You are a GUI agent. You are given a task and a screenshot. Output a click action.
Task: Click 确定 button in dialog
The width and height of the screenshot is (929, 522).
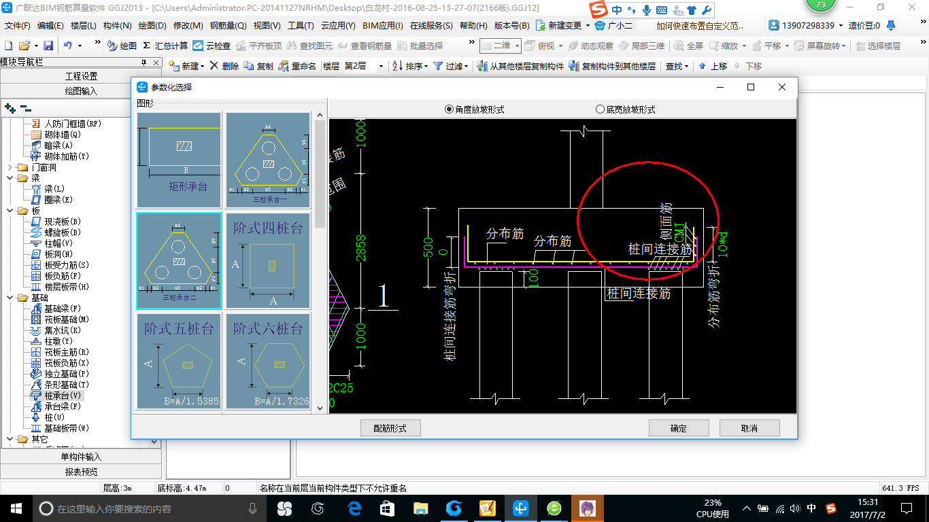click(x=679, y=428)
